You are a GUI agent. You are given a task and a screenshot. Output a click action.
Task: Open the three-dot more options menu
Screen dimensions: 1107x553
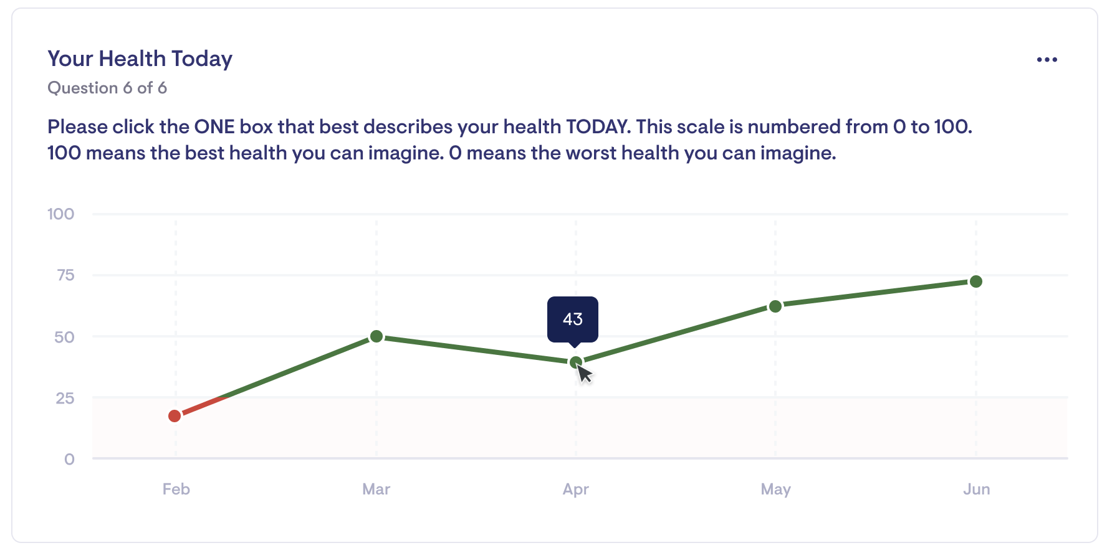point(1047,60)
